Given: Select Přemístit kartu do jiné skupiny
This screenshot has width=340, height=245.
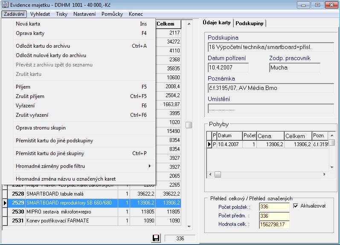Looking at the screenshot, I should pyautogui.click(x=84, y=153).
